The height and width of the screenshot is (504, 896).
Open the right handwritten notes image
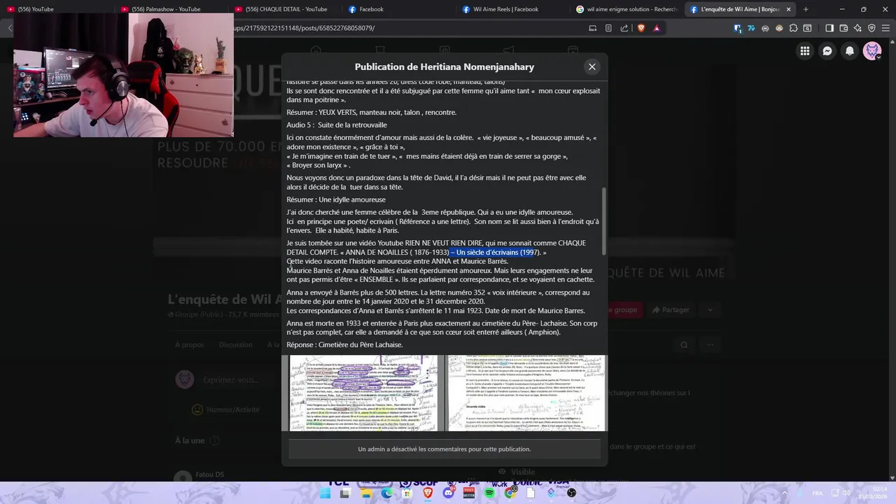pos(526,393)
